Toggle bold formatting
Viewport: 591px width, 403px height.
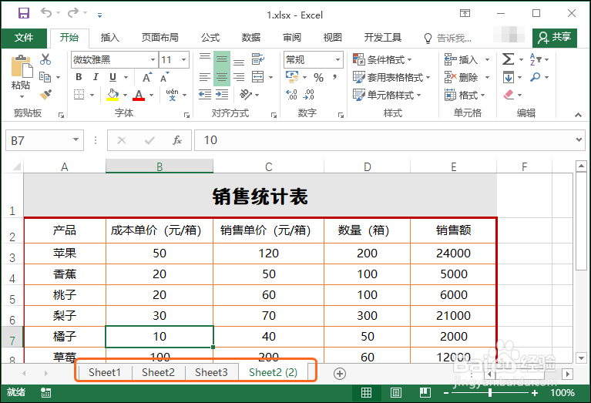[79, 77]
